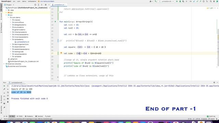Click the Build Project hammer icon
The width and height of the screenshot is (219, 123).
coord(156,1)
